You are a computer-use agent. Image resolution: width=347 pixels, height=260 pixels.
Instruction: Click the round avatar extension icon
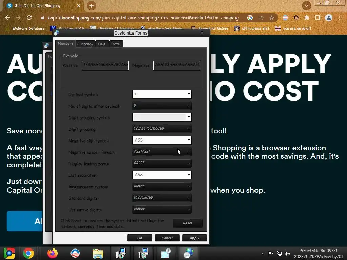click(296, 18)
